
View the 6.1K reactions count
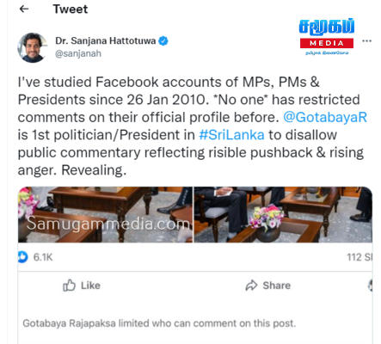[x=43, y=257]
